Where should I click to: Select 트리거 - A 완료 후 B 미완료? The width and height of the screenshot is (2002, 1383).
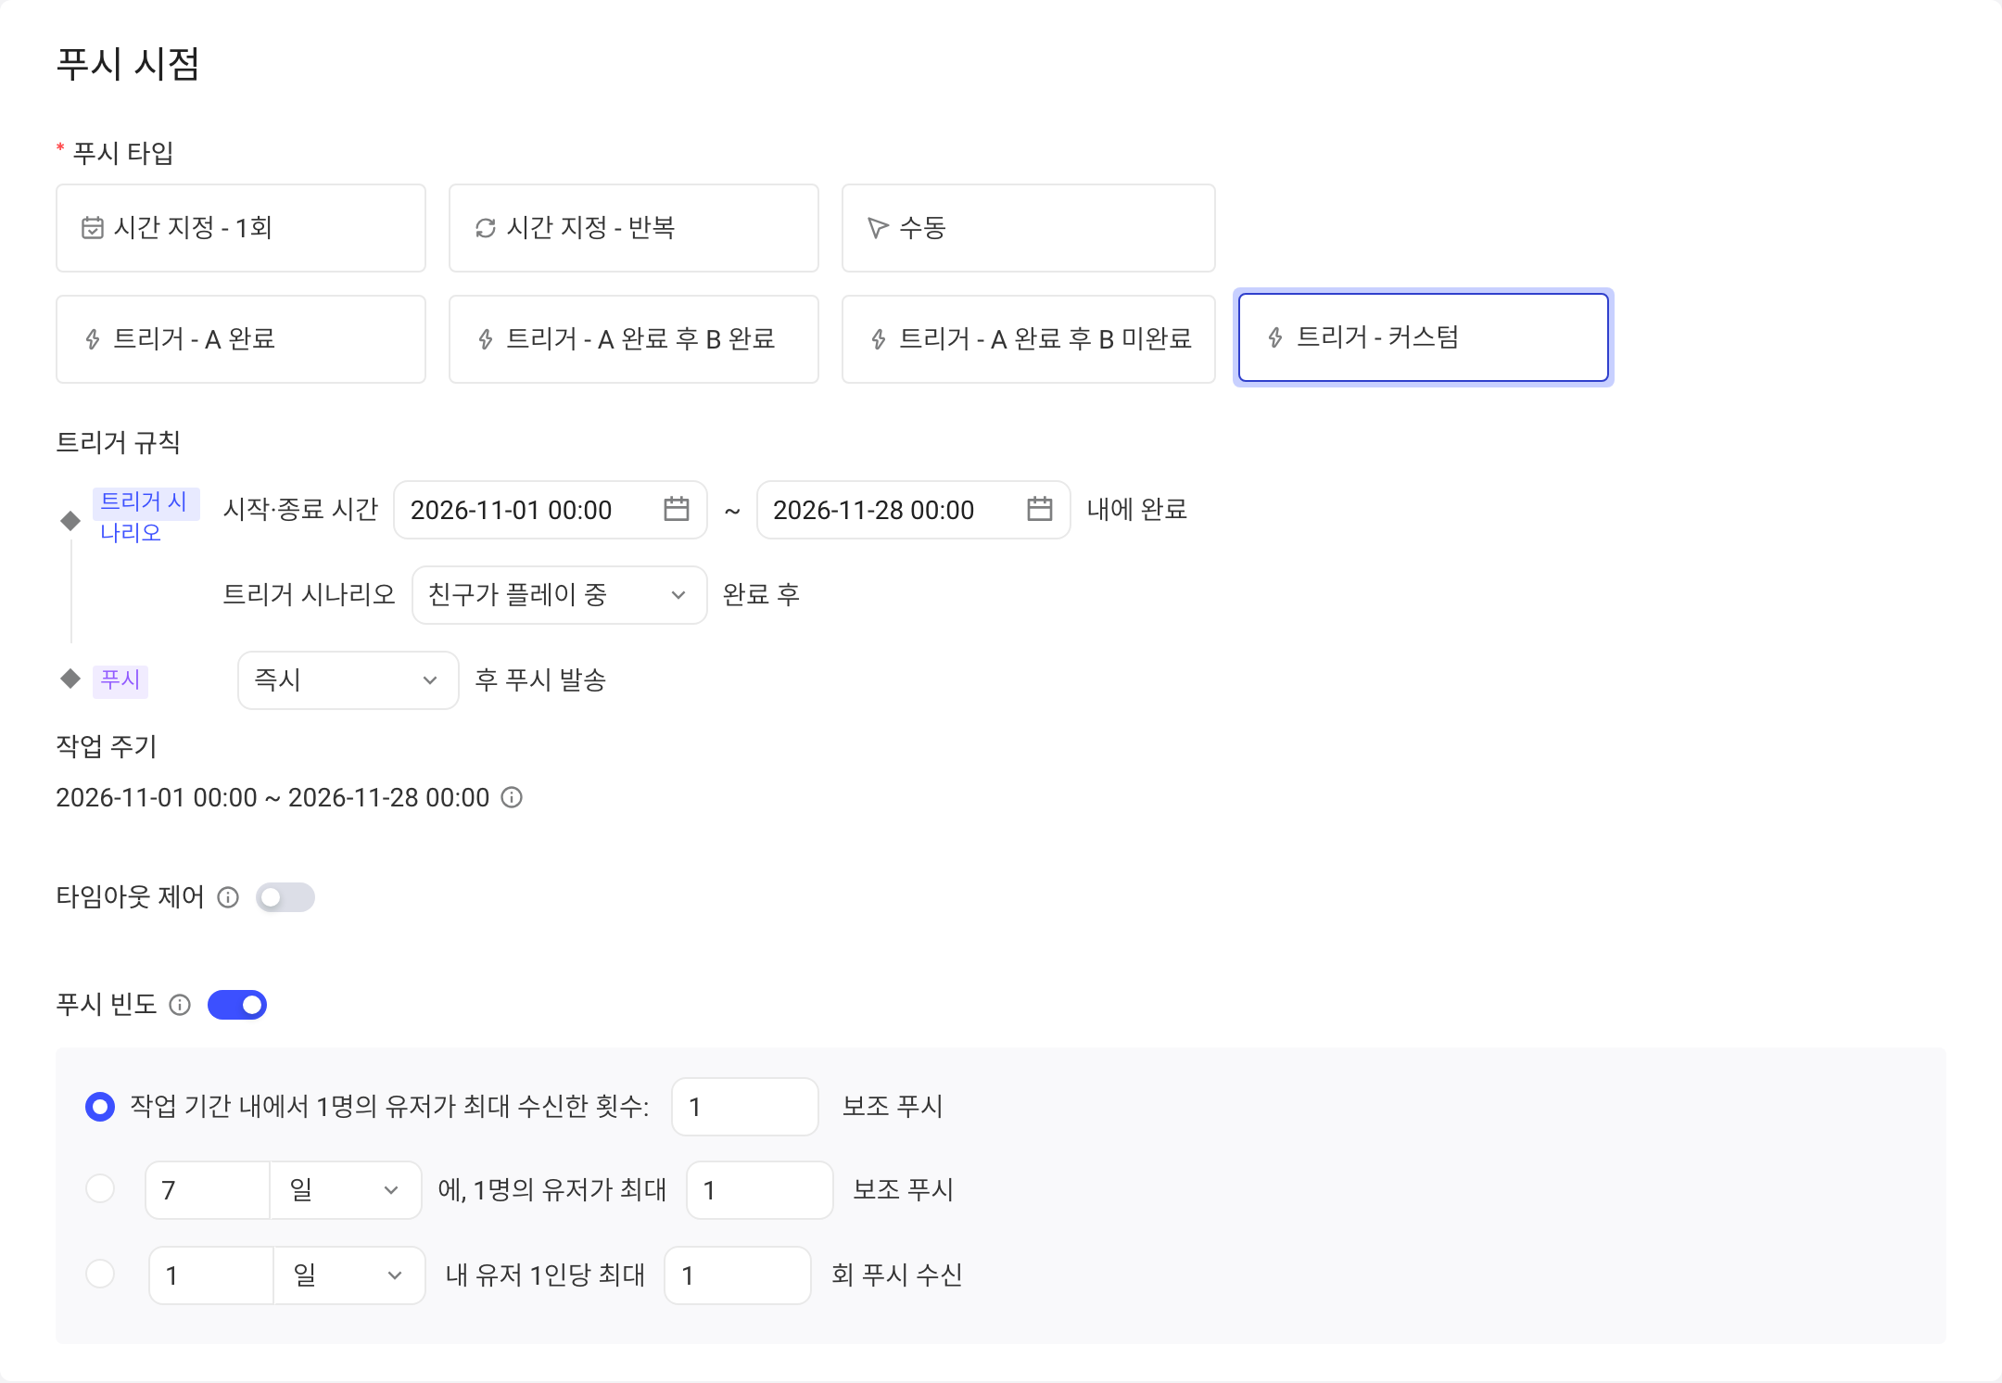point(1029,339)
